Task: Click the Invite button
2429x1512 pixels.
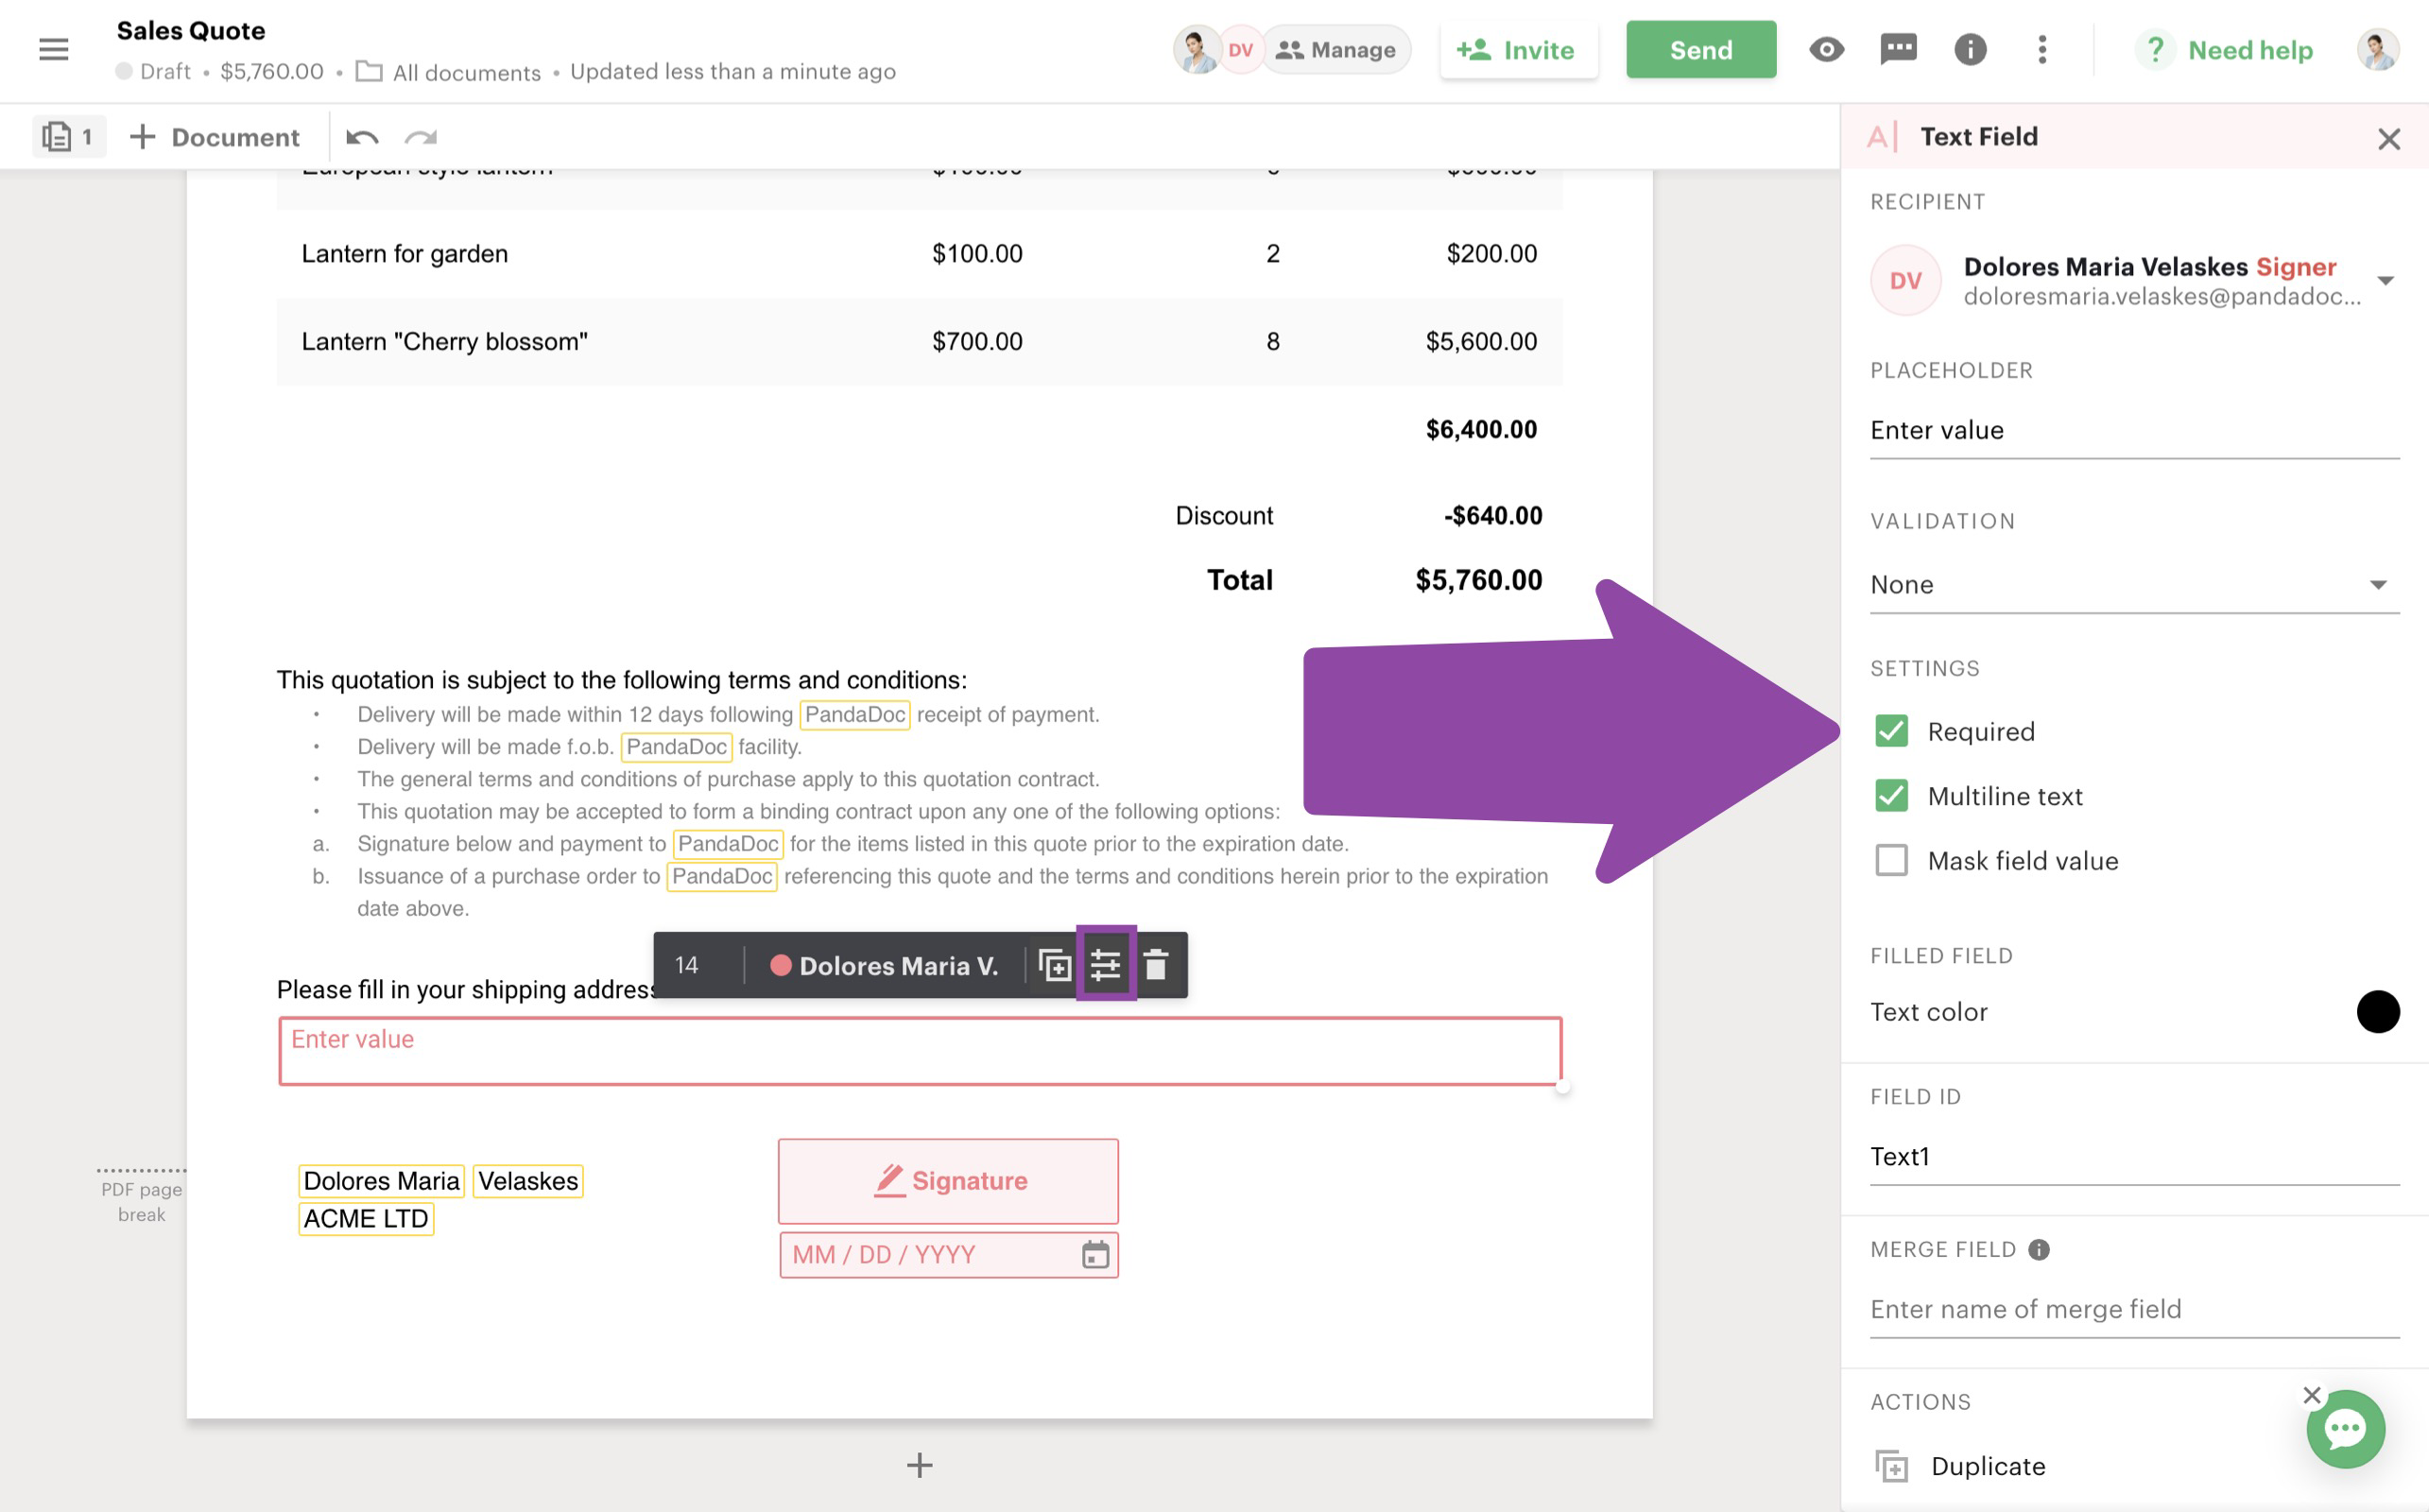Action: tap(1517, 49)
